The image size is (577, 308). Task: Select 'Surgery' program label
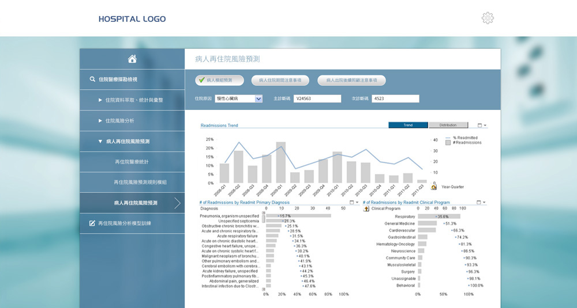pos(408,272)
